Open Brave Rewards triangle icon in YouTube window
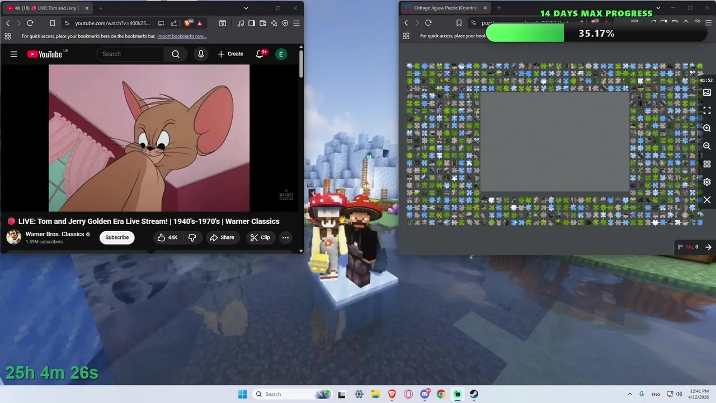 pyautogui.click(x=200, y=23)
